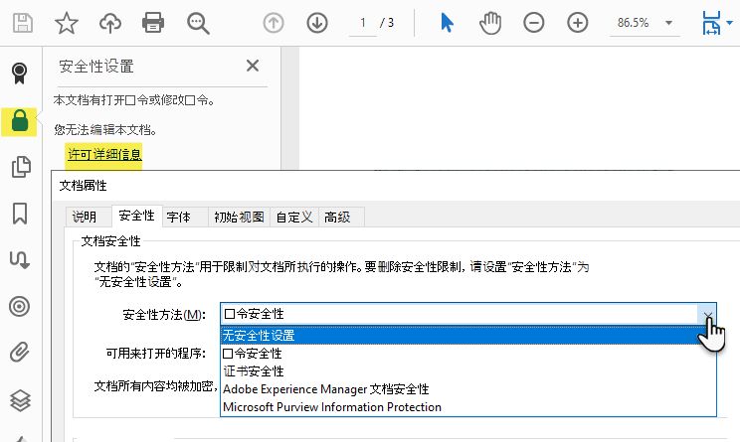740x442 pixels.
Task: Click the 您无法编辑本文档 text
Action: click(105, 129)
